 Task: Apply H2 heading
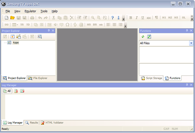coord(170,18)
